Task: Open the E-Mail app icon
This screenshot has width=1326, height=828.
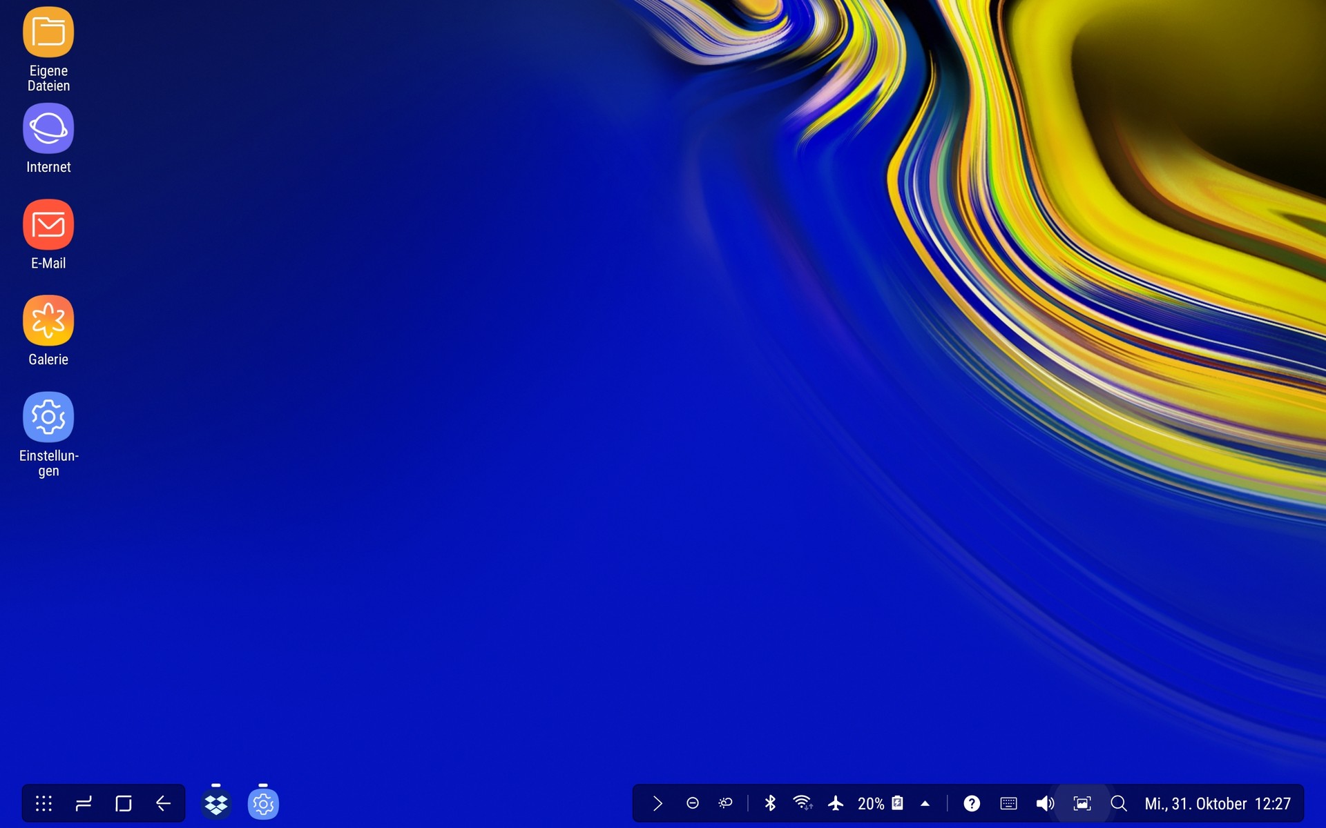Action: tap(48, 224)
